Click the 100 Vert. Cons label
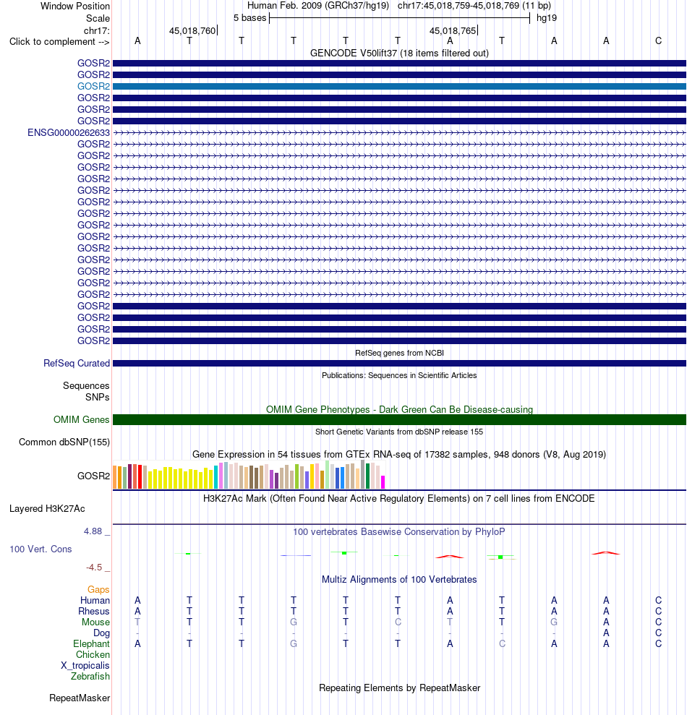The image size is (687, 715). 40,549
